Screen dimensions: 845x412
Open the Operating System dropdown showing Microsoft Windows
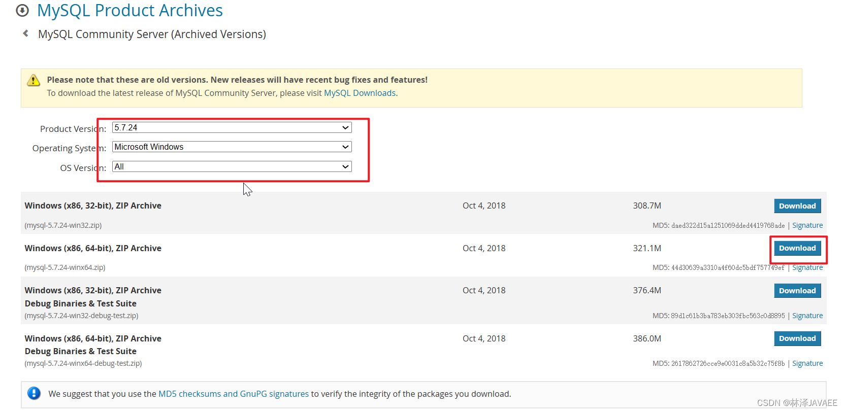pyautogui.click(x=232, y=147)
